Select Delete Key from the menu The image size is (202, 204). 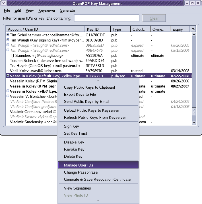click(x=98, y=156)
